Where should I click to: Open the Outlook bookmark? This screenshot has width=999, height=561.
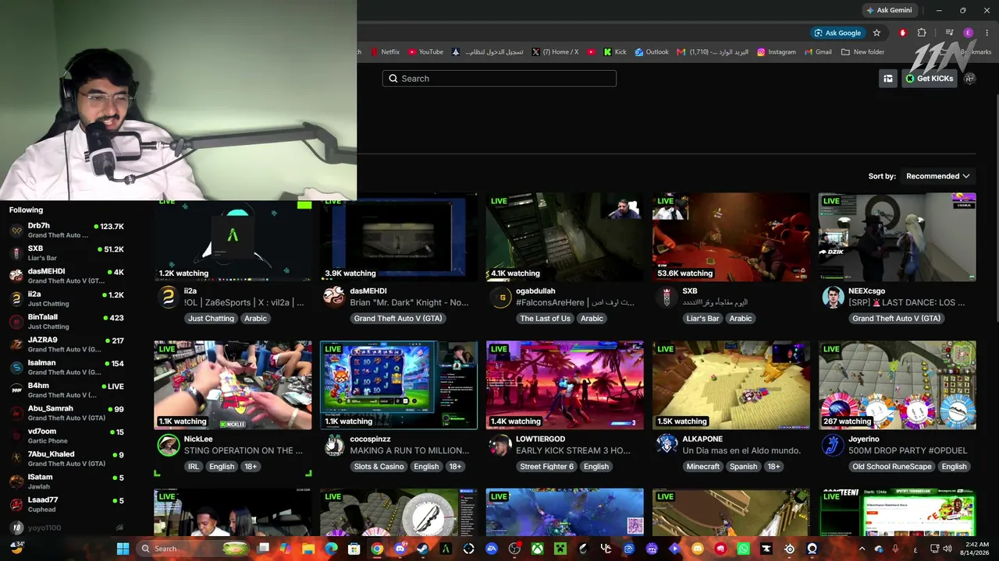(652, 52)
